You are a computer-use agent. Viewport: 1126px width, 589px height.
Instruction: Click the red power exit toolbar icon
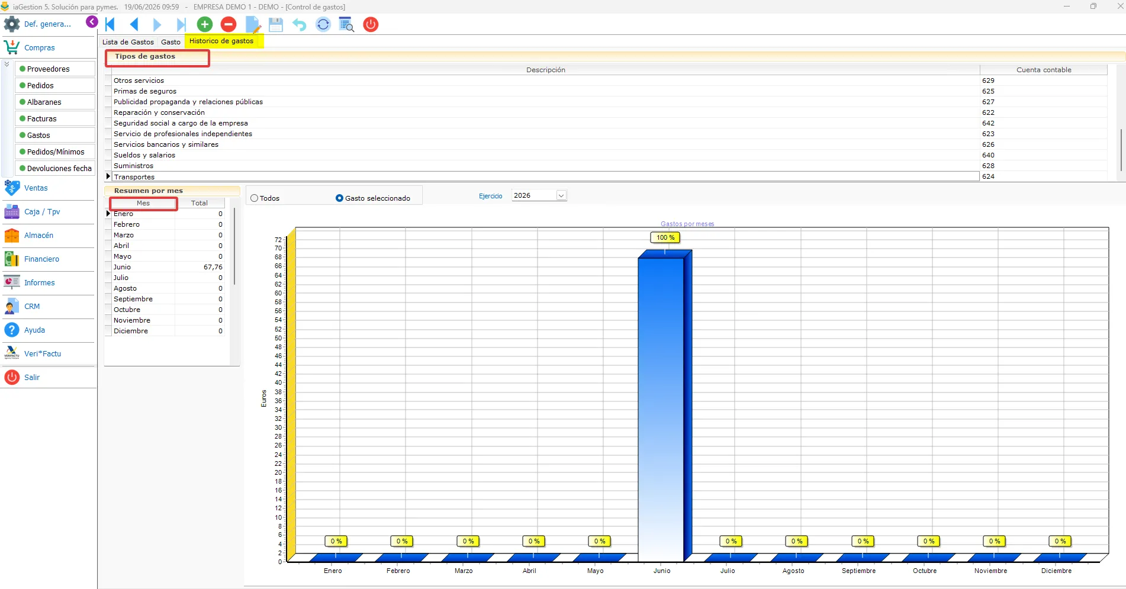click(371, 24)
